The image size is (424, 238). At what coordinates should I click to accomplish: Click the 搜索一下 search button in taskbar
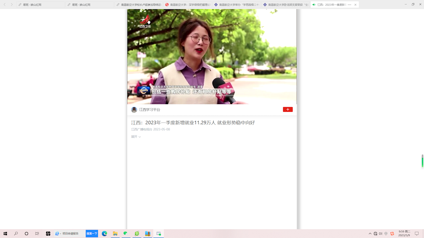pyautogui.click(x=92, y=233)
